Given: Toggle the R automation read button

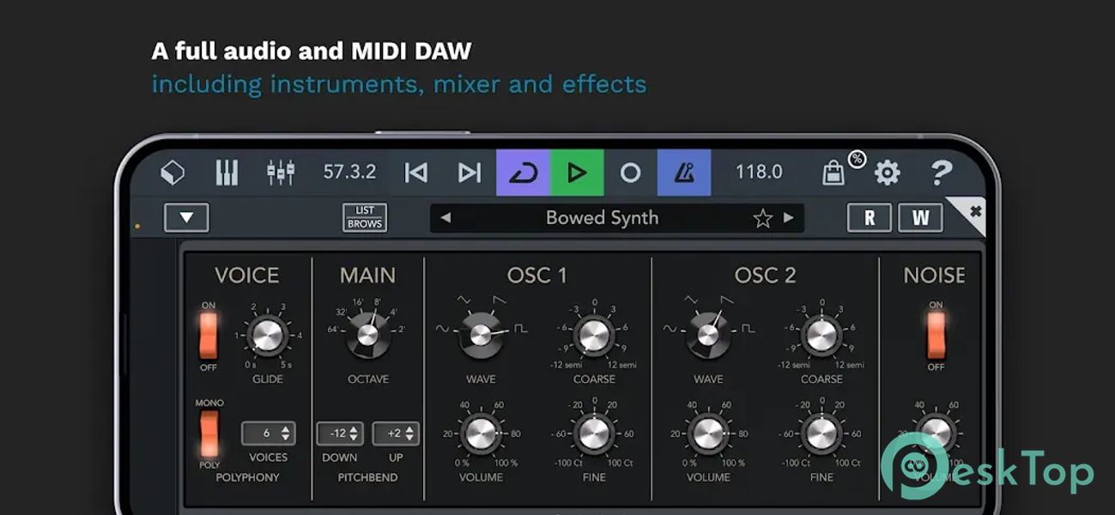Looking at the screenshot, I should click(870, 218).
